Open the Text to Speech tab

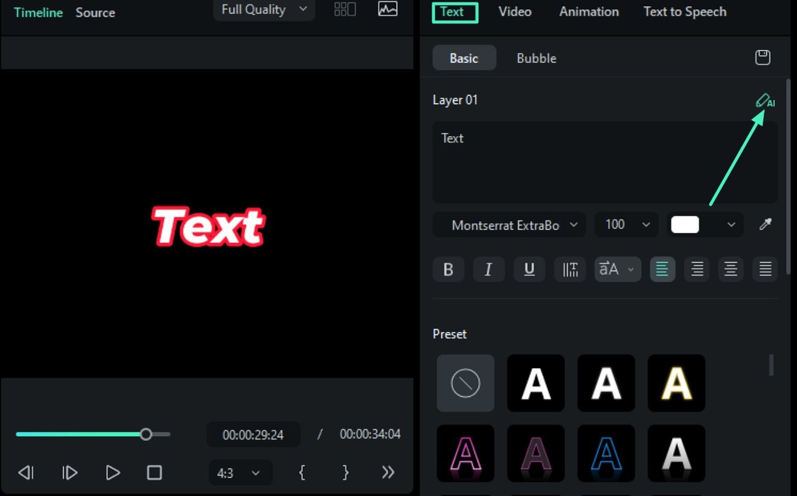[x=685, y=12]
